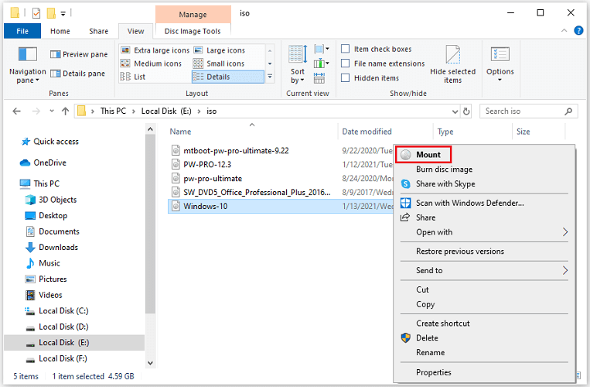The width and height of the screenshot is (590, 387).
Task: Sort by Name column header
Action: [252, 132]
